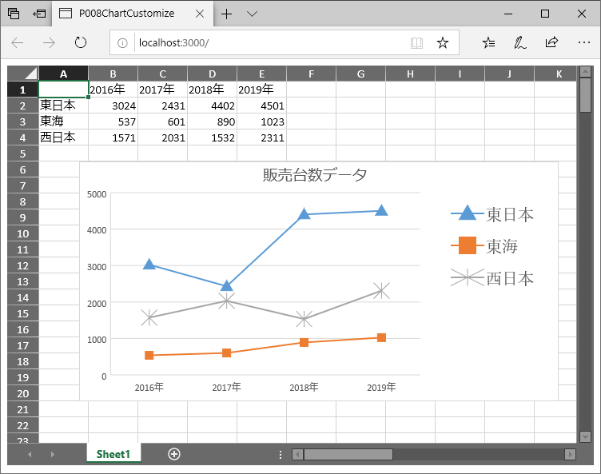Click the site information icon
Image resolution: width=601 pixels, height=474 pixels.
122,43
